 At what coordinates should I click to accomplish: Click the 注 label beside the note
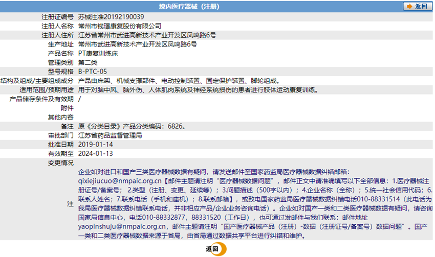(x=70, y=204)
